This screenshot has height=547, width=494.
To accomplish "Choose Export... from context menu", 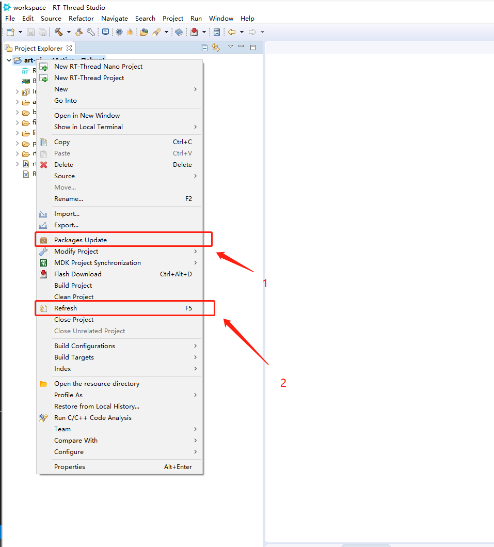I will [x=120, y=225].
